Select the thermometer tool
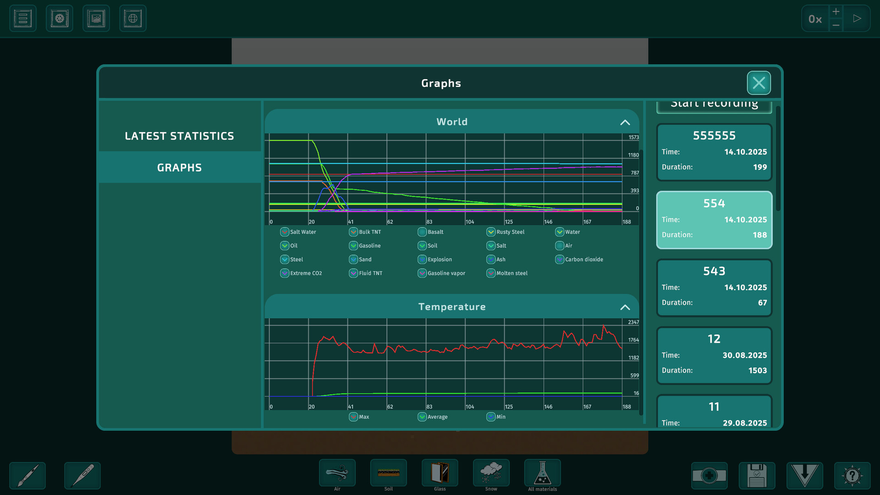The height and width of the screenshot is (495, 880). 82,475
